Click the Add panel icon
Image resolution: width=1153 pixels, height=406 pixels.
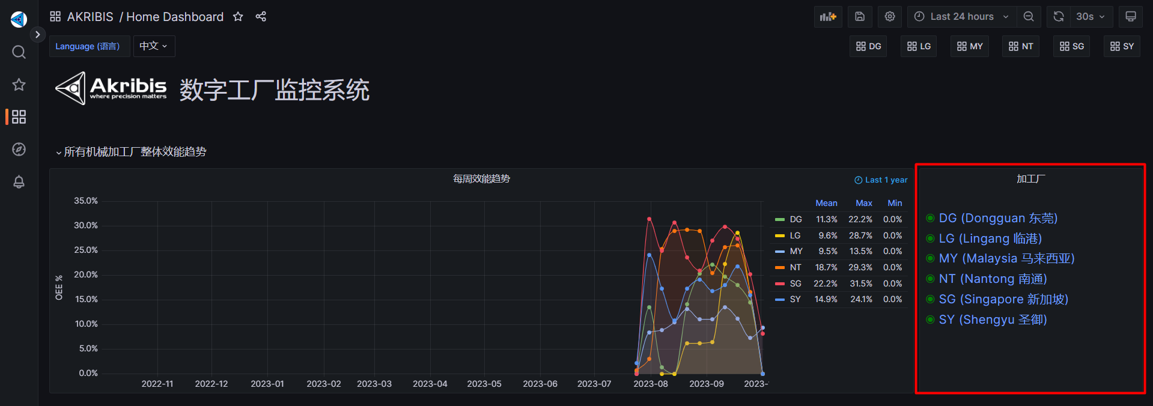(x=827, y=17)
